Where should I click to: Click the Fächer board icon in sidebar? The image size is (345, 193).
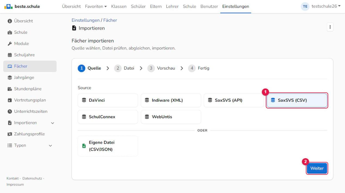tap(10, 66)
